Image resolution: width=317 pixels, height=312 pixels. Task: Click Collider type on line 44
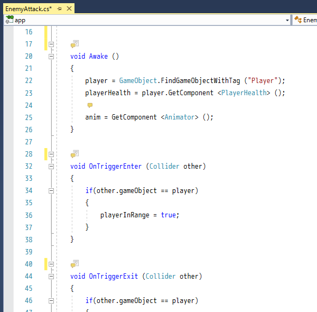pos(161,276)
